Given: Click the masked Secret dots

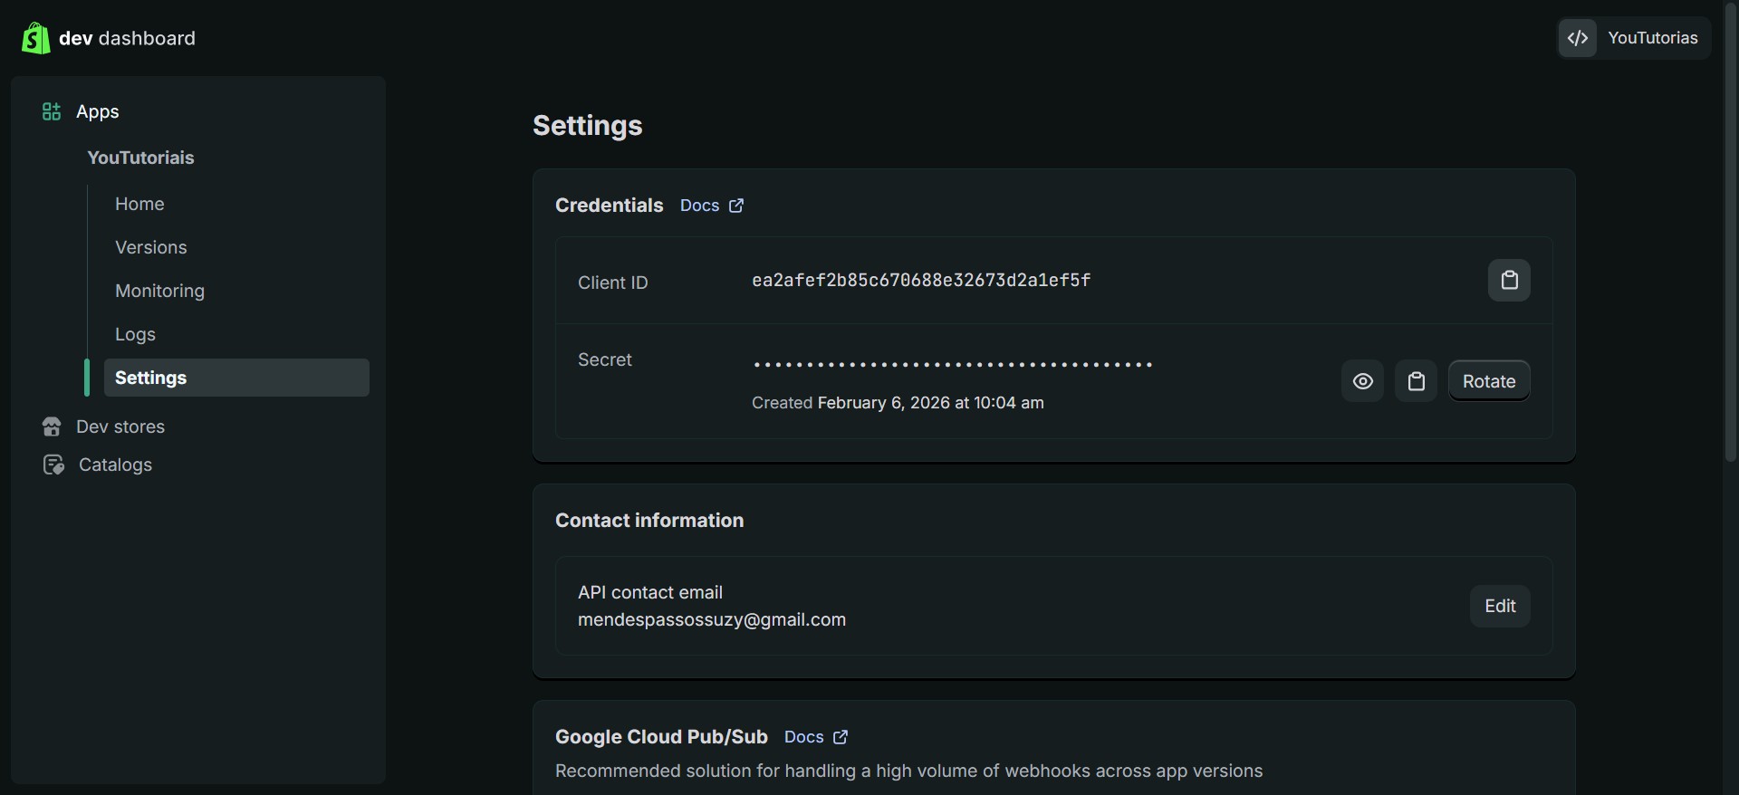Looking at the screenshot, I should 952,365.
